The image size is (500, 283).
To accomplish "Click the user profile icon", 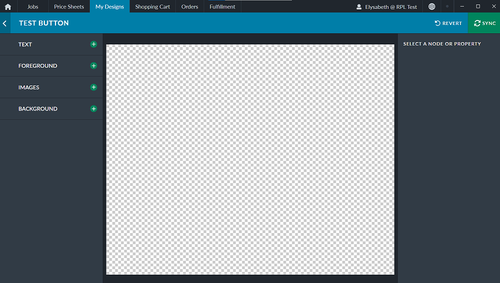I will pos(358,7).
